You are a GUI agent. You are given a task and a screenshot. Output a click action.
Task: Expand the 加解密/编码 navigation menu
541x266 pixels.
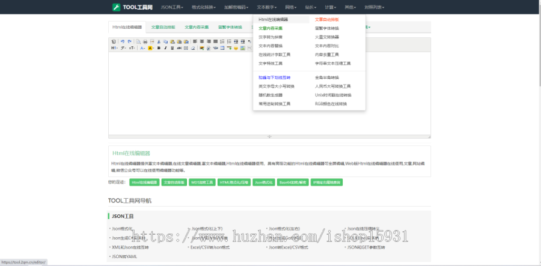coord(236,7)
